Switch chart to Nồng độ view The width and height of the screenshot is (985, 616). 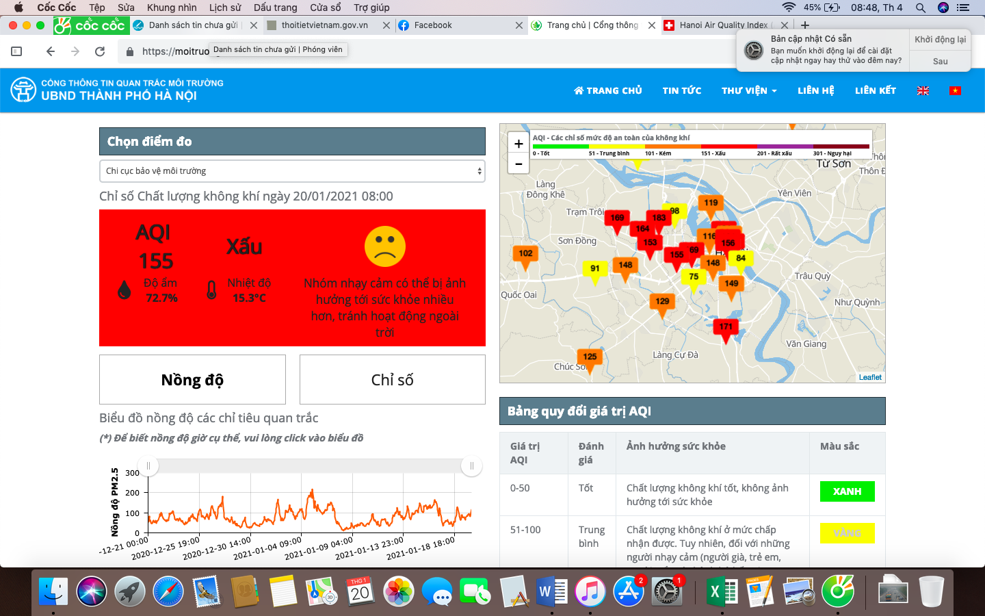[x=192, y=380]
